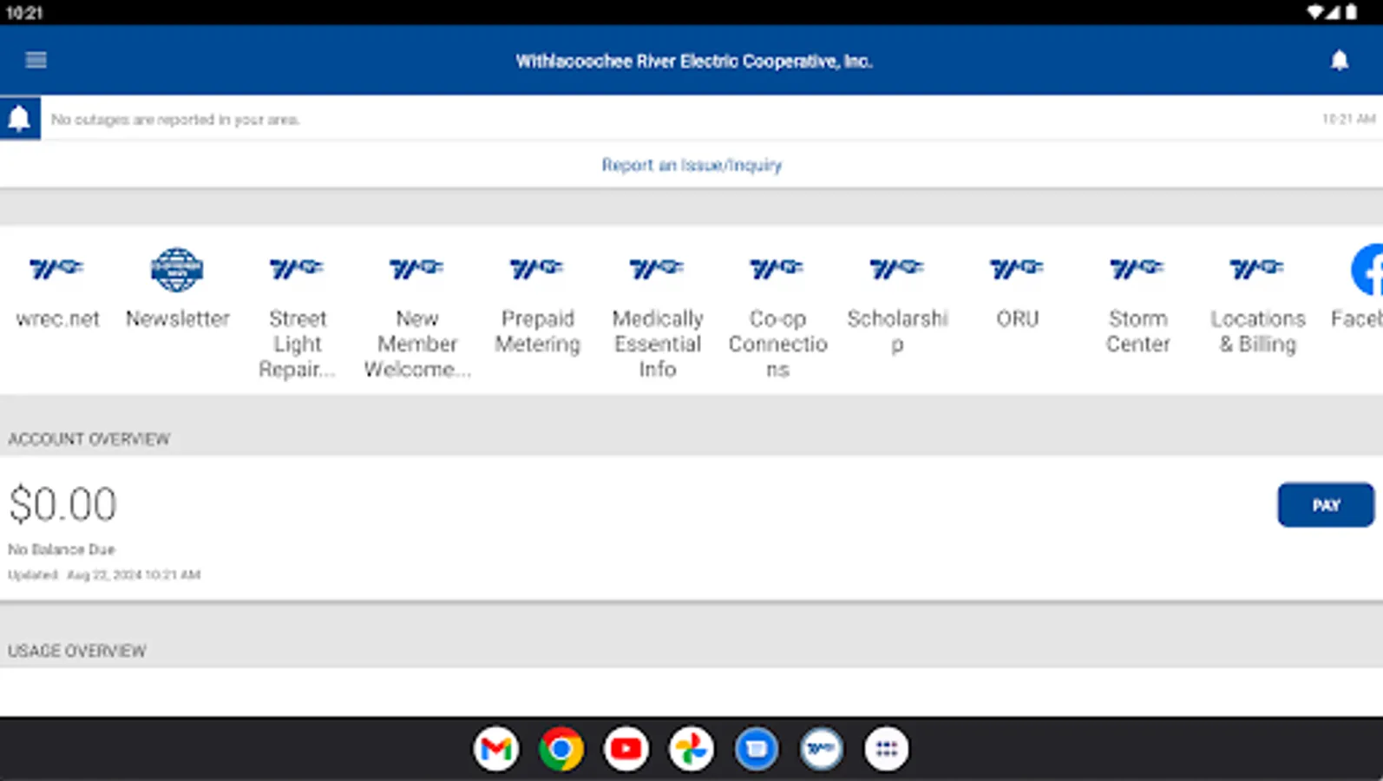Launch Chrome from the dock
This screenshot has height=781, width=1383.
tap(561, 748)
